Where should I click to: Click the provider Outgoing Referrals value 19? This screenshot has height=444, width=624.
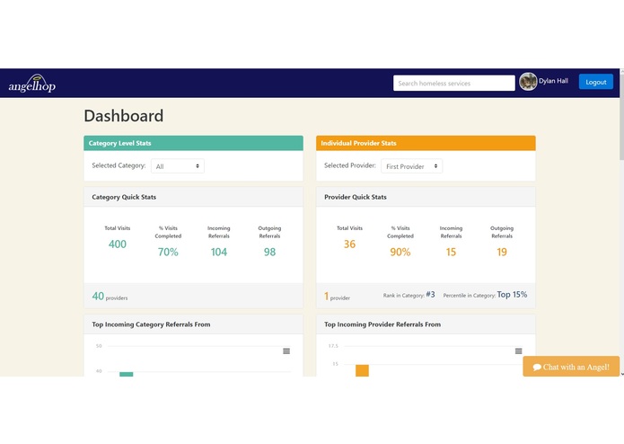point(502,252)
